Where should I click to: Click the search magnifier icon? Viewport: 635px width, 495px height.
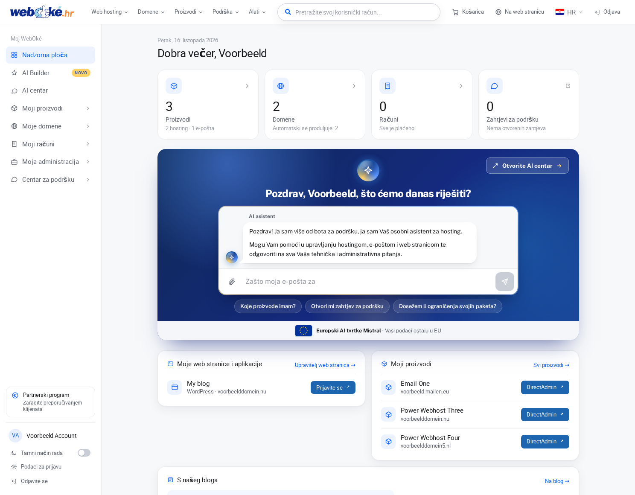(288, 12)
